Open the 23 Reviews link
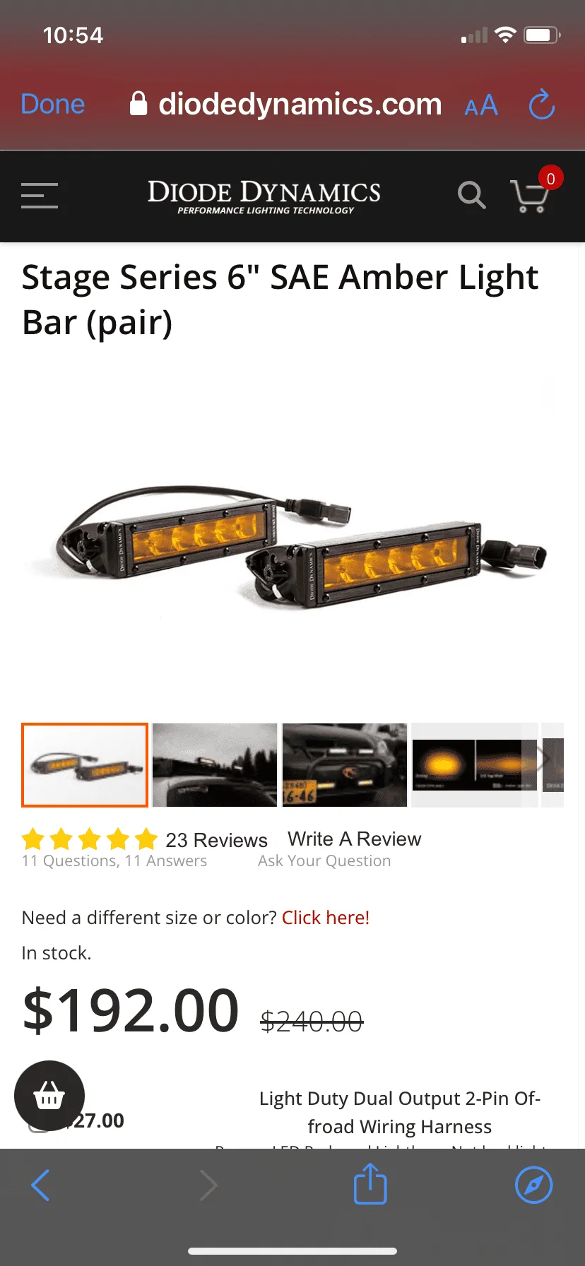 point(216,840)
